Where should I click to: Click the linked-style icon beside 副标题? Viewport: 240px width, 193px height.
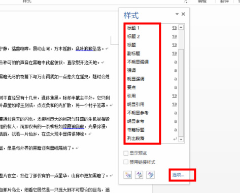(175, 54)
